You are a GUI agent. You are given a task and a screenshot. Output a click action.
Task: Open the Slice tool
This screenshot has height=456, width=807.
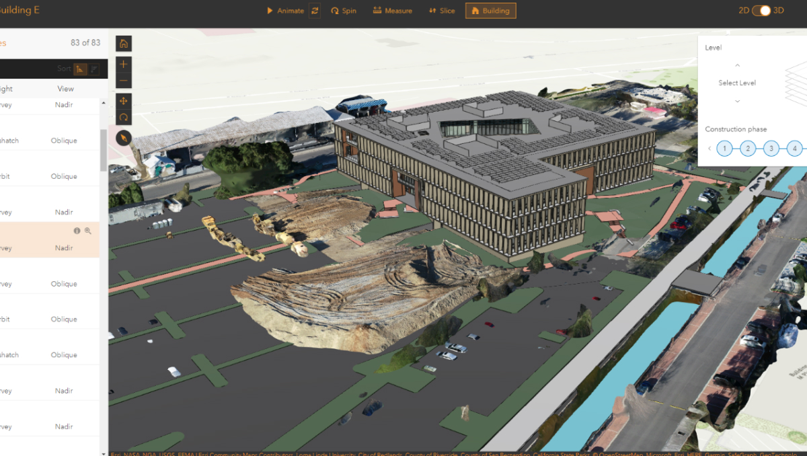(x=442, y=11)
